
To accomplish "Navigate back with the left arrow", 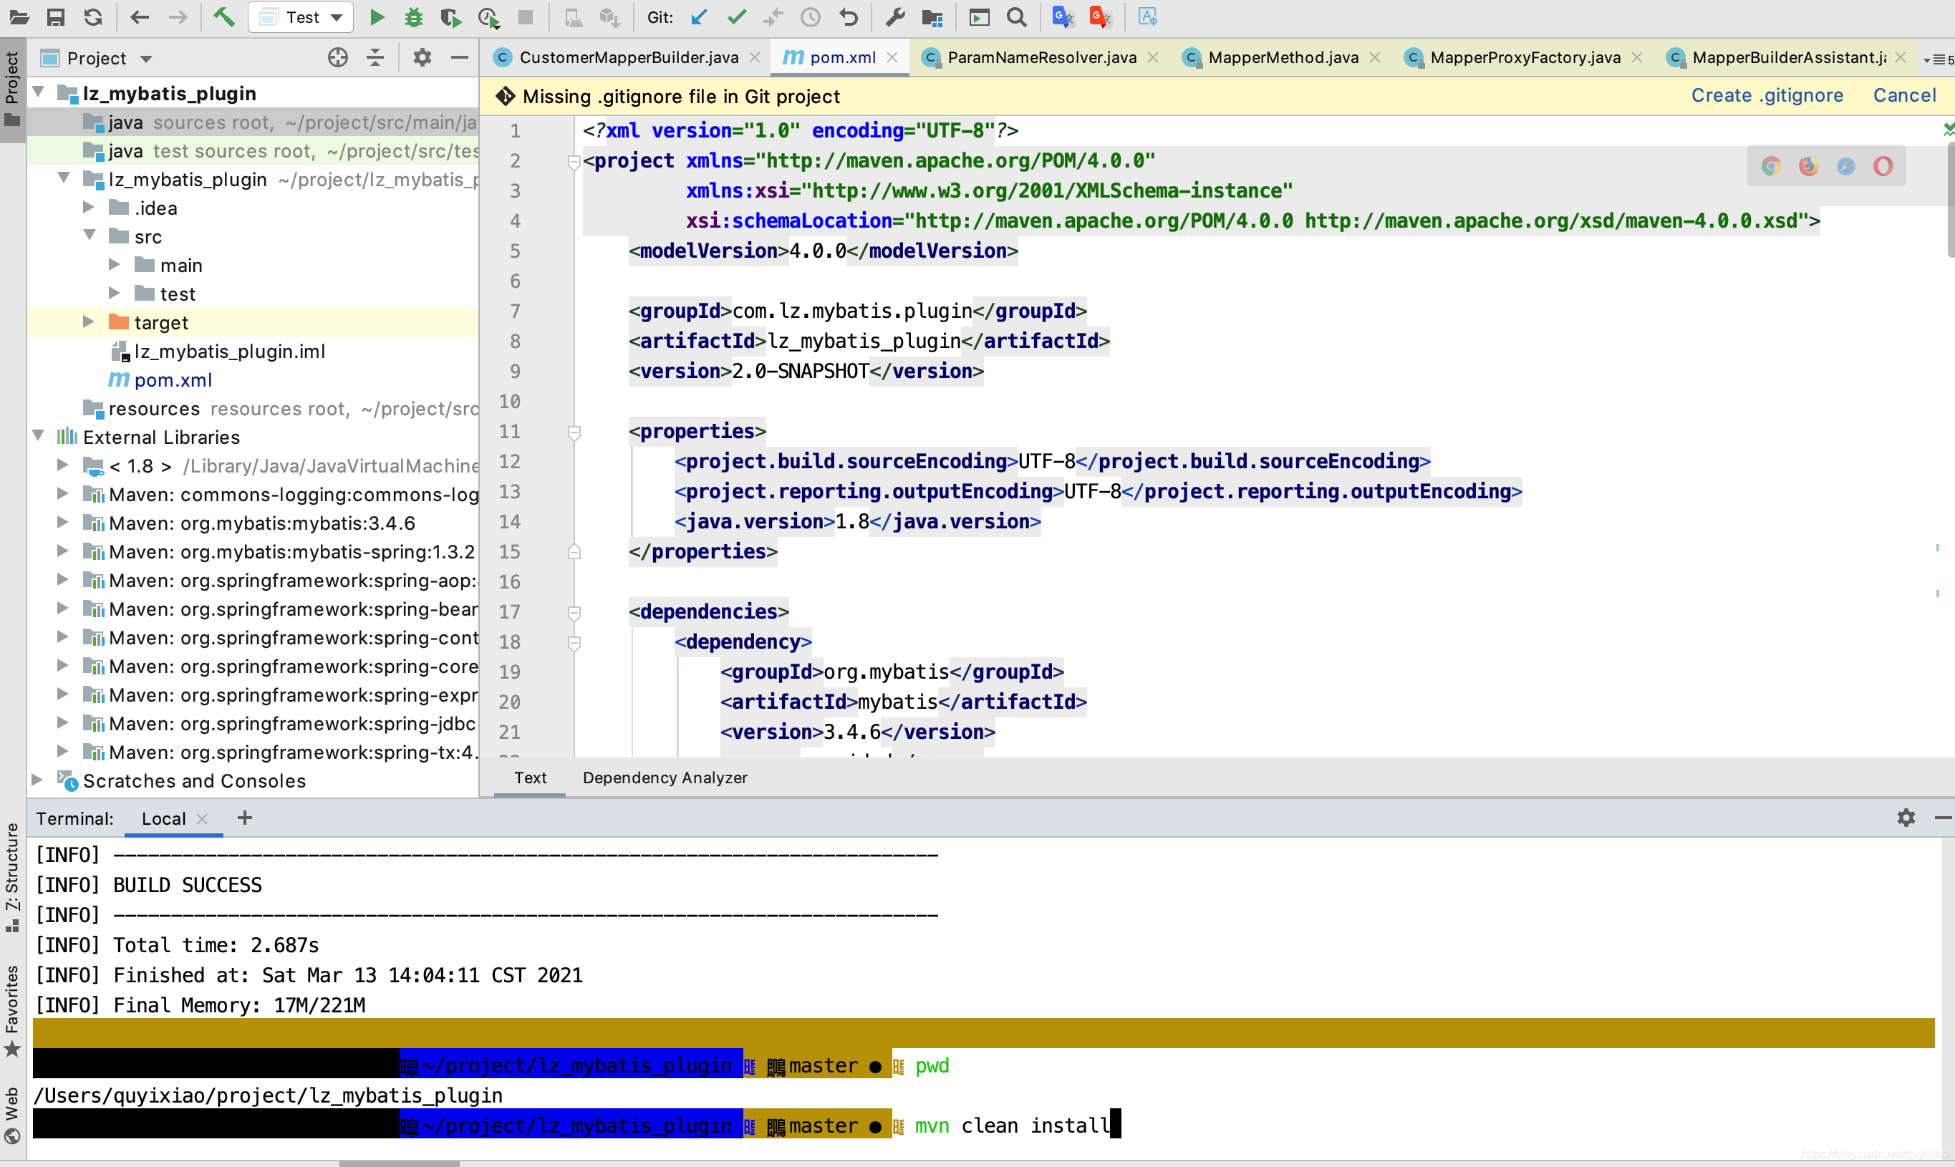I will click(140, 16).
